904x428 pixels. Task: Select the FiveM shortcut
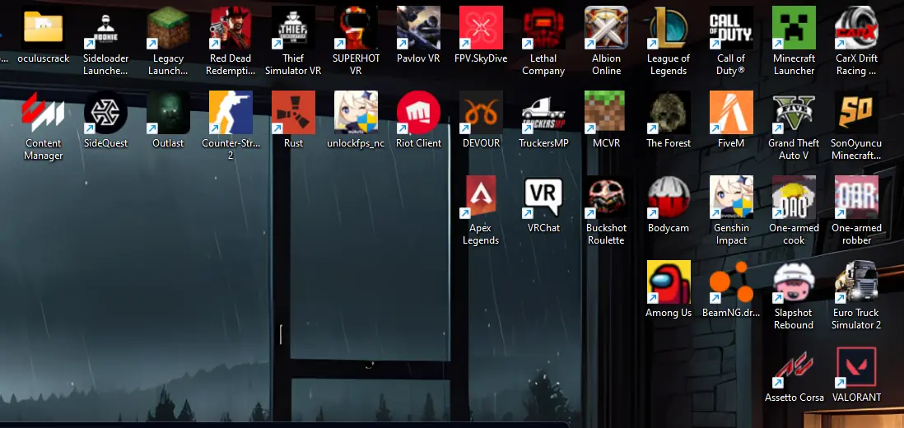coord(731,113)
